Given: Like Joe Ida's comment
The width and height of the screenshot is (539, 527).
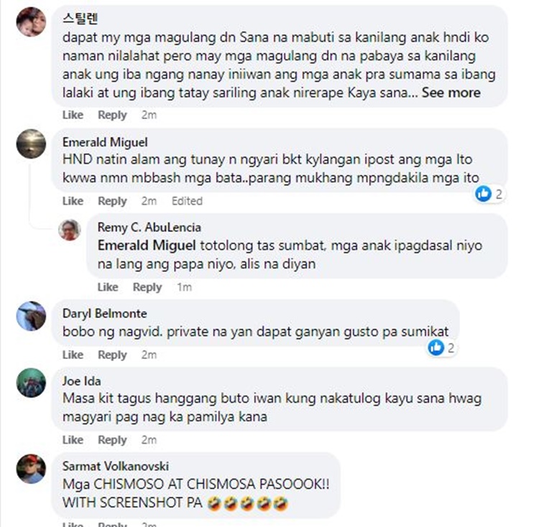Looking at the screenshot, I should point(73,440).
